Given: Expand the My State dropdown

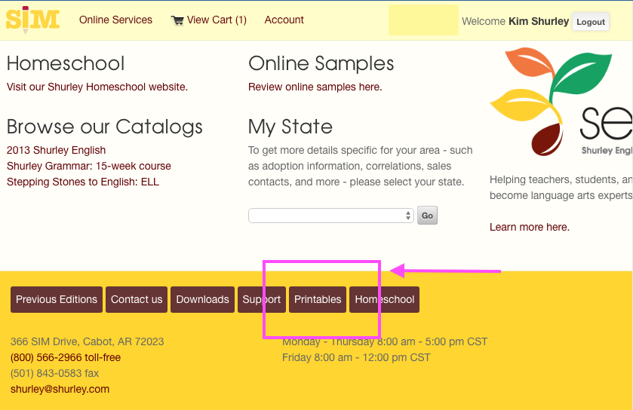Looking at the screenshot, I should (331, 216).
